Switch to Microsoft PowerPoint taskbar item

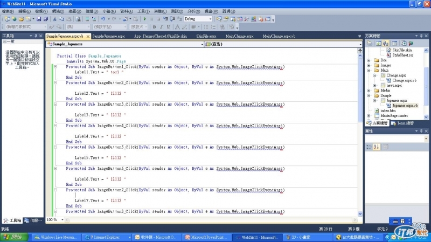click(207, 237)
